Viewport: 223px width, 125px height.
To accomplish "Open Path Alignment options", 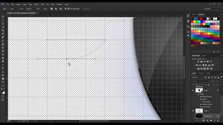I will pos(56,9).
